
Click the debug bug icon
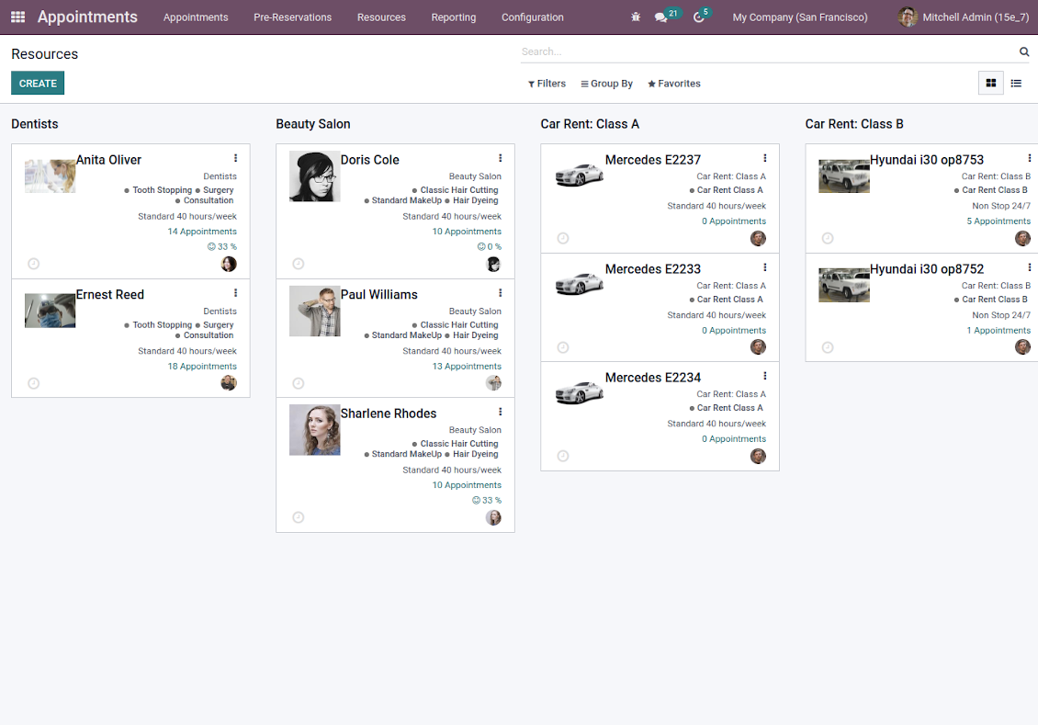click(636, 17)
